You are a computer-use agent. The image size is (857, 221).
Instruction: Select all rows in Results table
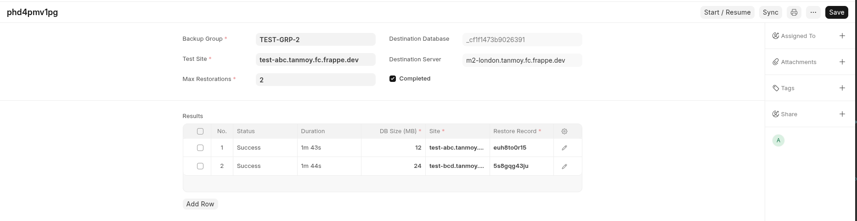click(200, 131)
